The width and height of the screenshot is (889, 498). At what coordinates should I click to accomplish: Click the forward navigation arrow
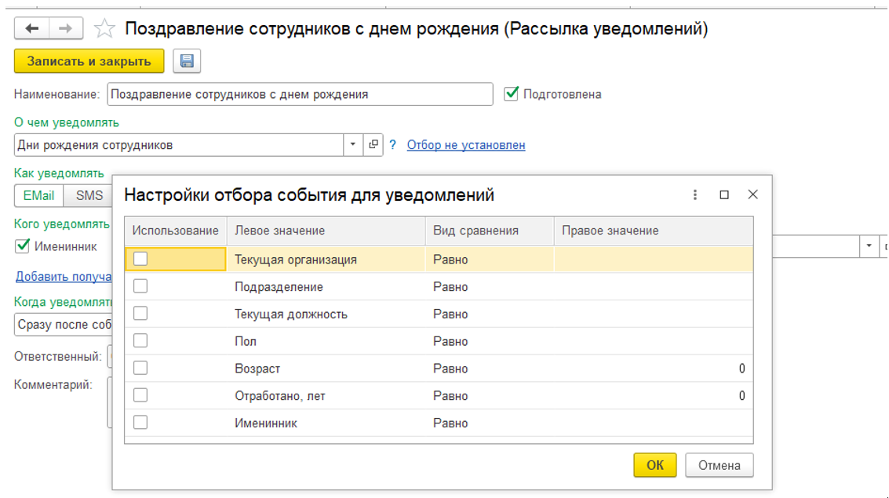[x=66, y=29]
